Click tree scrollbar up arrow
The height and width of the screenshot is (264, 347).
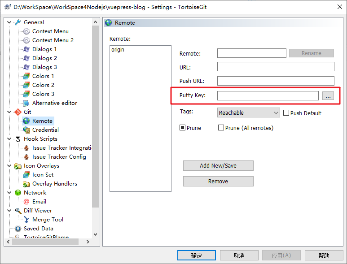coord(95,22)
